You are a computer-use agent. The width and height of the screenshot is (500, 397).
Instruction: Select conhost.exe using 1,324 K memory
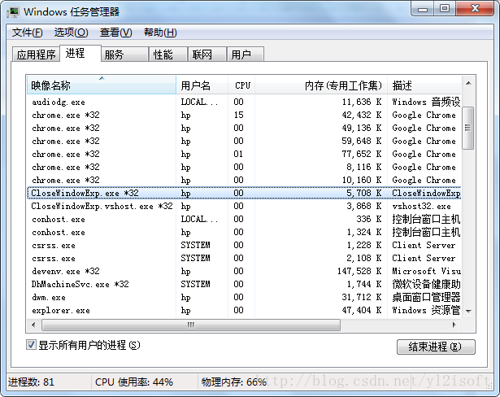(244, 233)
